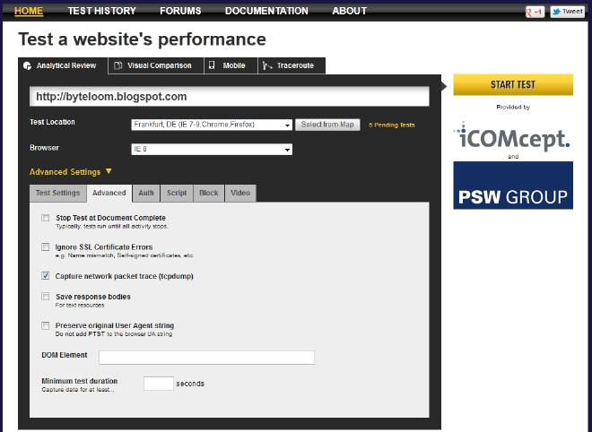
Task: Click the 'Test Location' label
Action: coord(53,122)
